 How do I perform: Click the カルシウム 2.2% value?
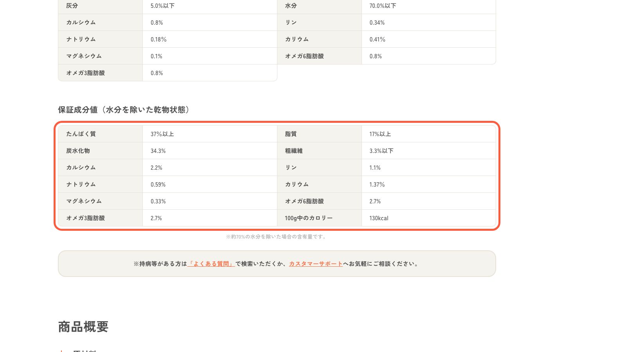tap(156, 168)
